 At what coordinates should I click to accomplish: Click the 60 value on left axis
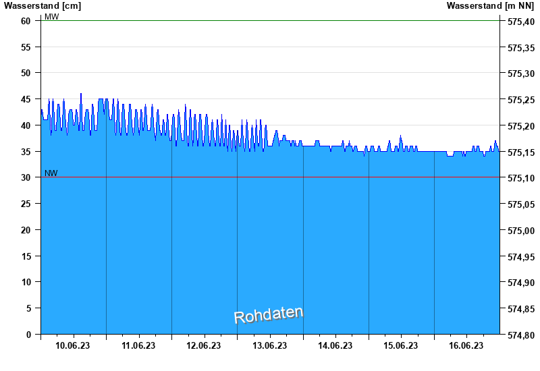coord(26,21)
